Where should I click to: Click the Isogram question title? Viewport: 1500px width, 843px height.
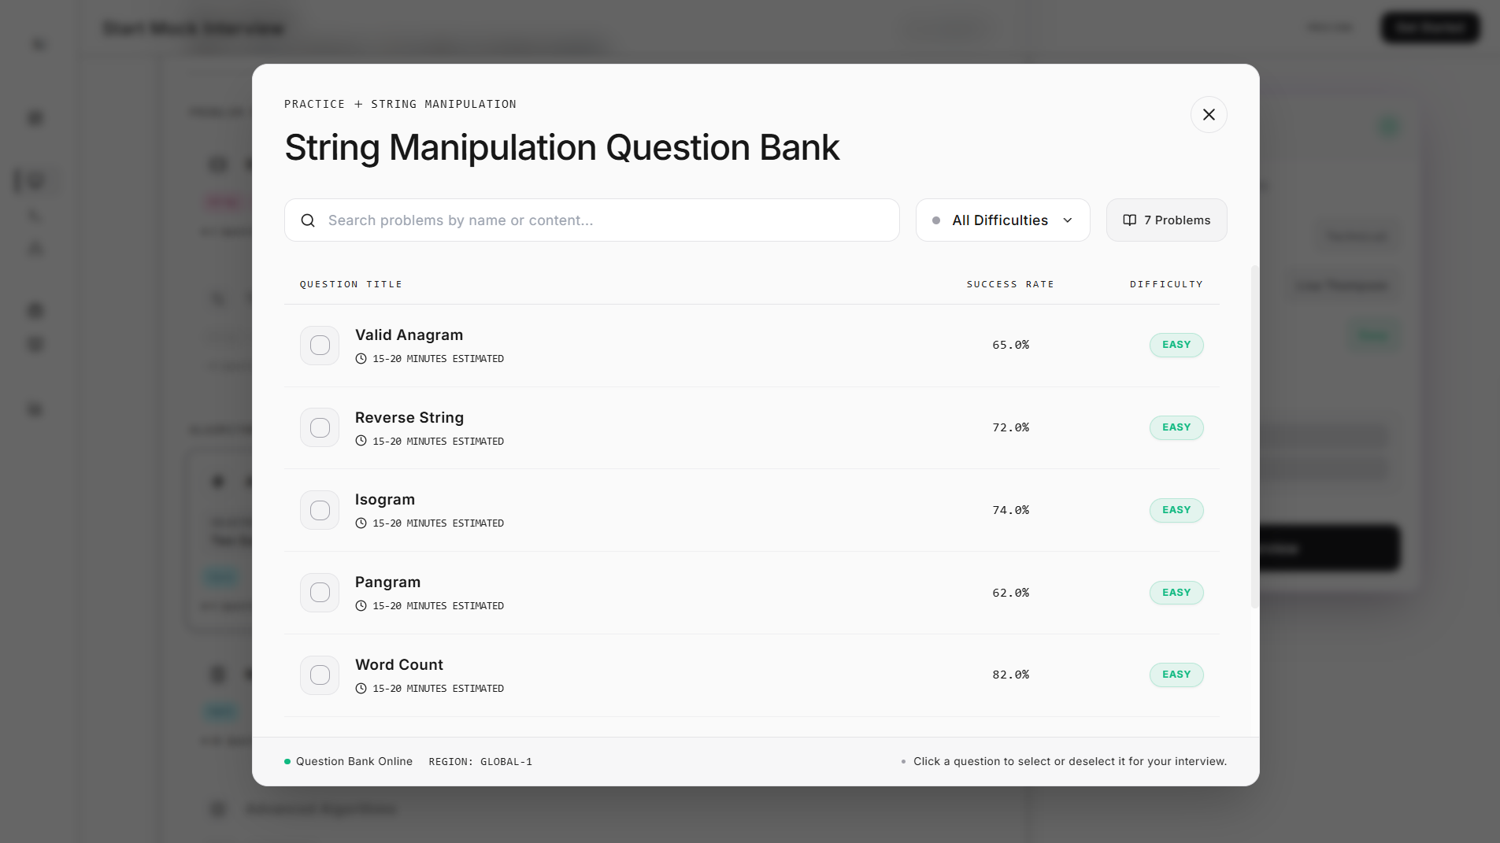pos(385,500)
